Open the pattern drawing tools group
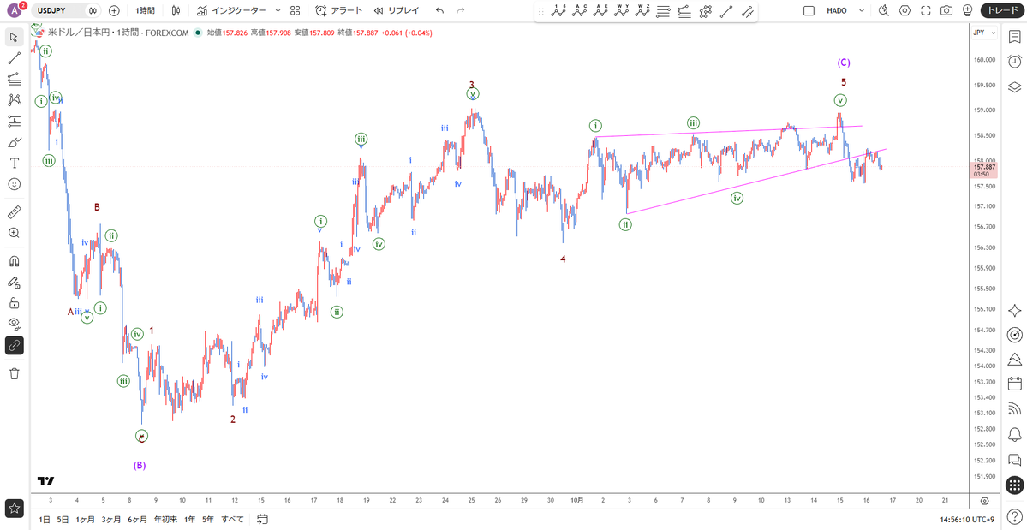Screen dimensions: 1027x530 pos(15,99)
